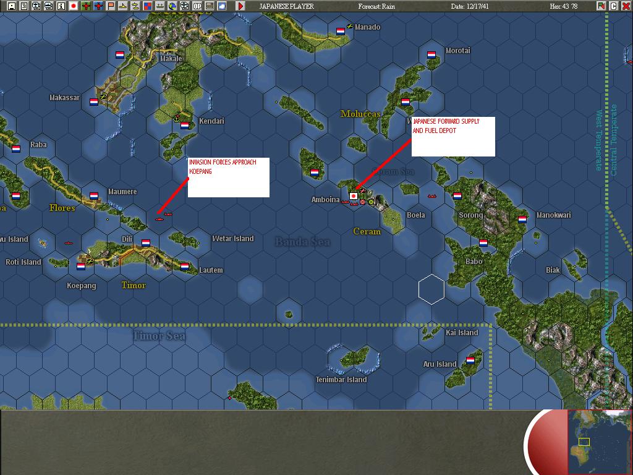Select the Dutch flag base at Manokwari
The width and height of the screenshot is (633, 475).
[522, 220]
